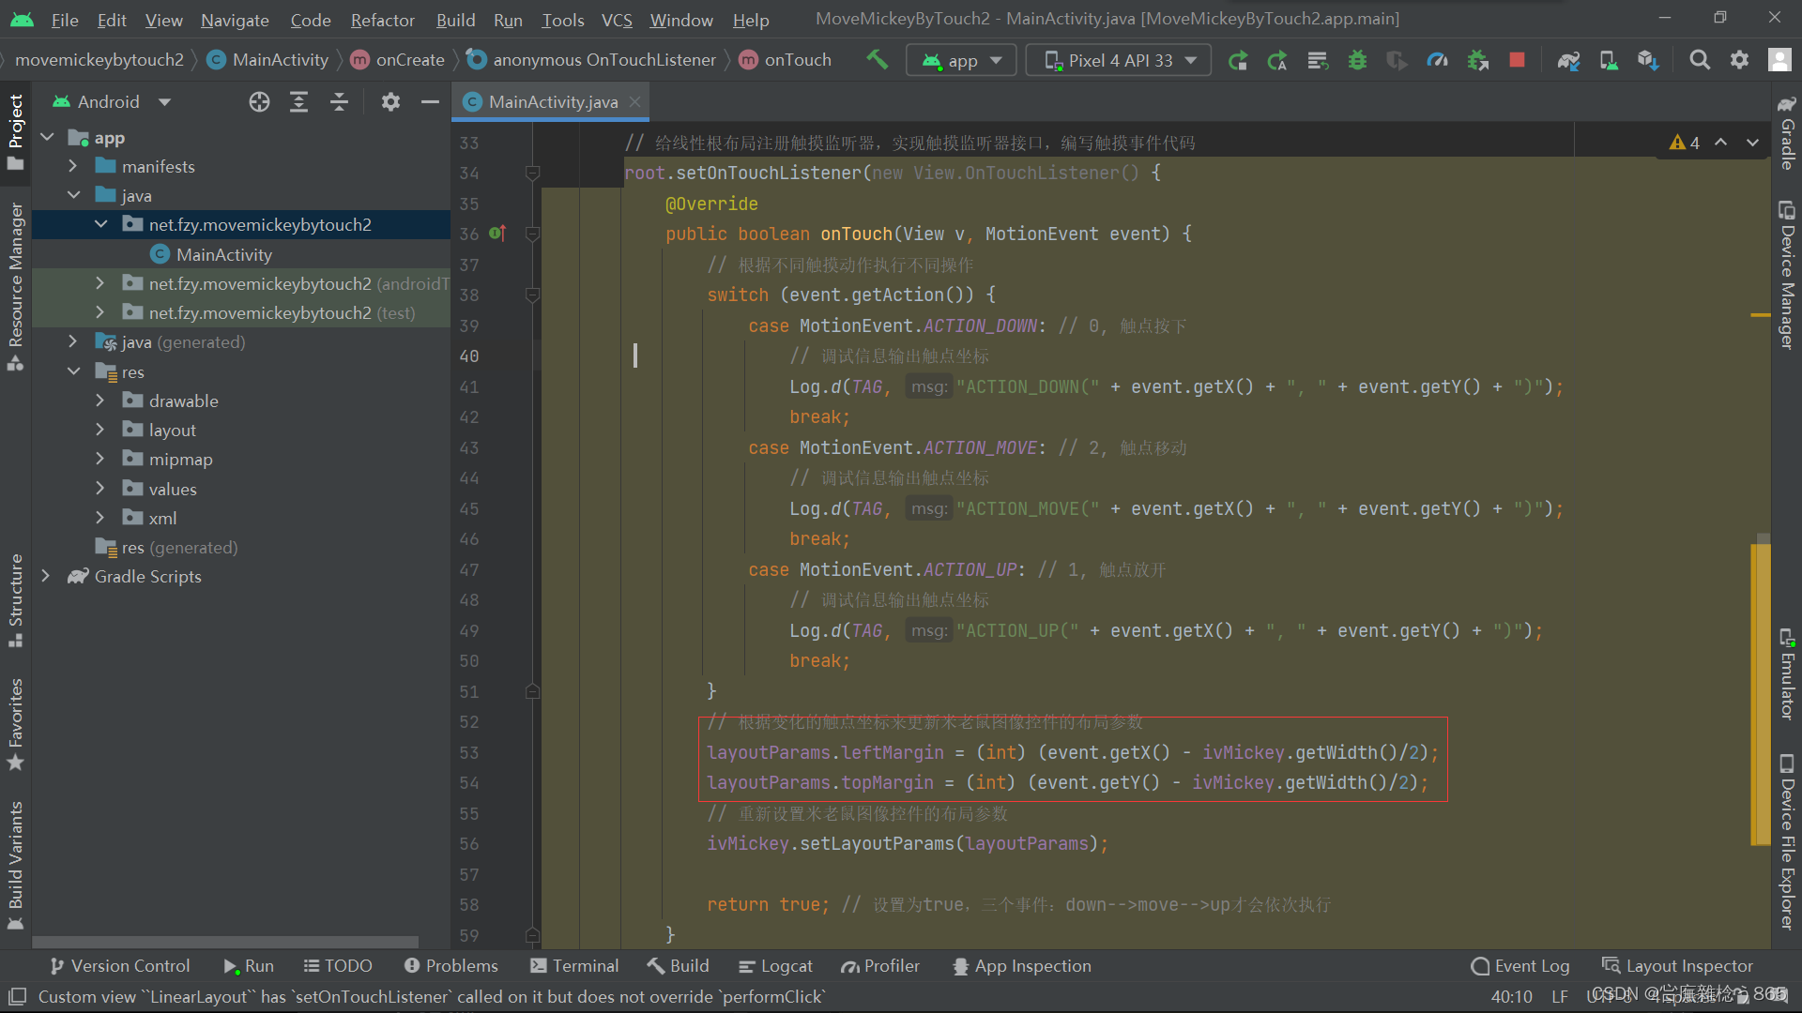This screenshot has width=1802, height=1013.
Task: Click the Apply Code Changes icon
Action: click(1318, 60)
